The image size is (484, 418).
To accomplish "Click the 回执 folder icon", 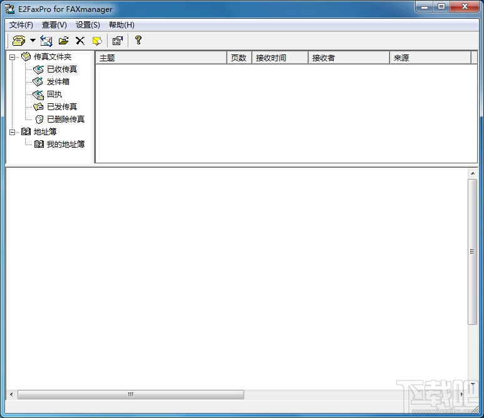I will point(38,94).
